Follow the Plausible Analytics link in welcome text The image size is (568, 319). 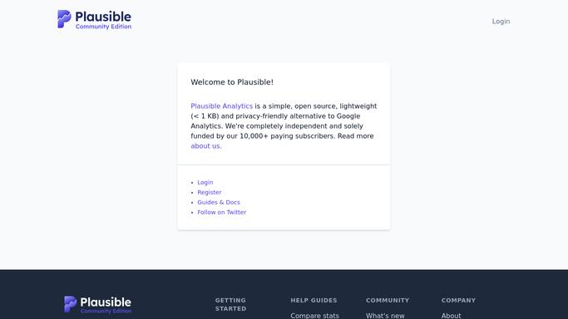[x=222, y=106]
